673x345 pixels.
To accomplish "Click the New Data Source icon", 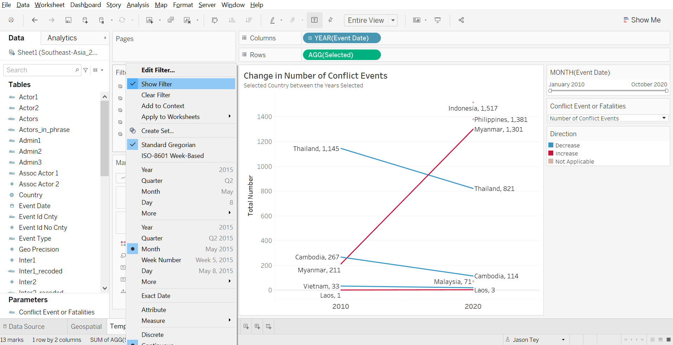I will click(85, 20).
